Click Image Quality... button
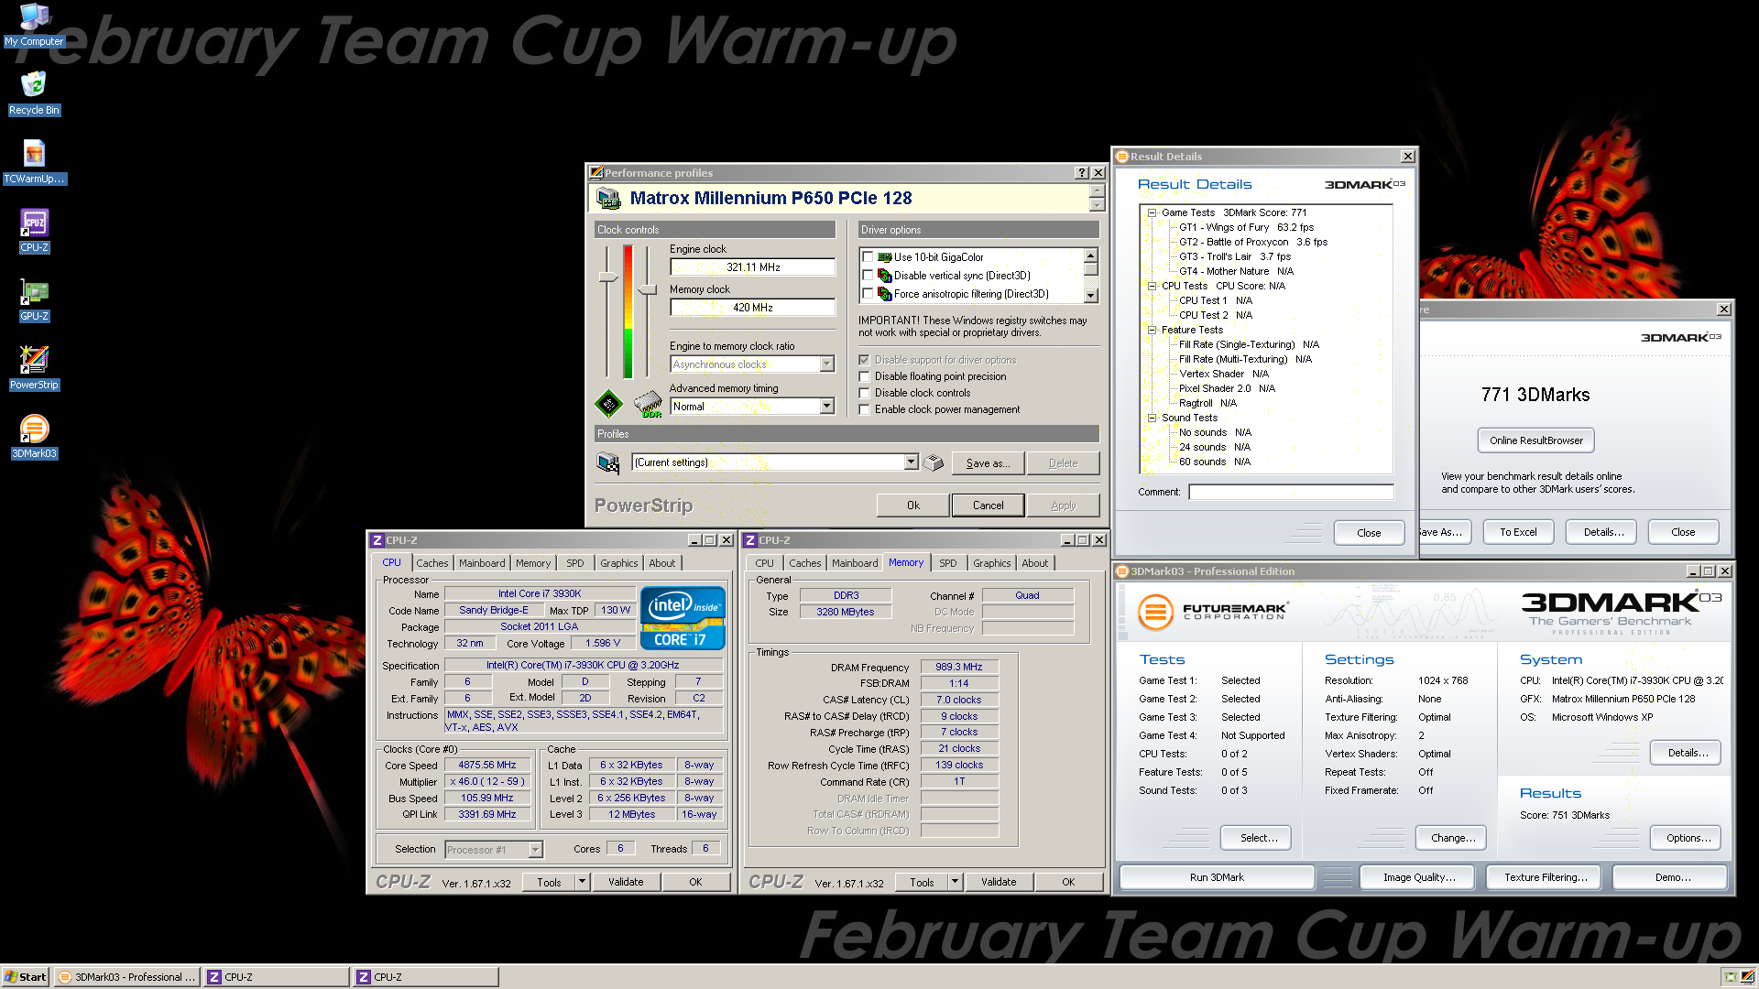Viewport: 1759px width, 989px height. [1419, 877]
